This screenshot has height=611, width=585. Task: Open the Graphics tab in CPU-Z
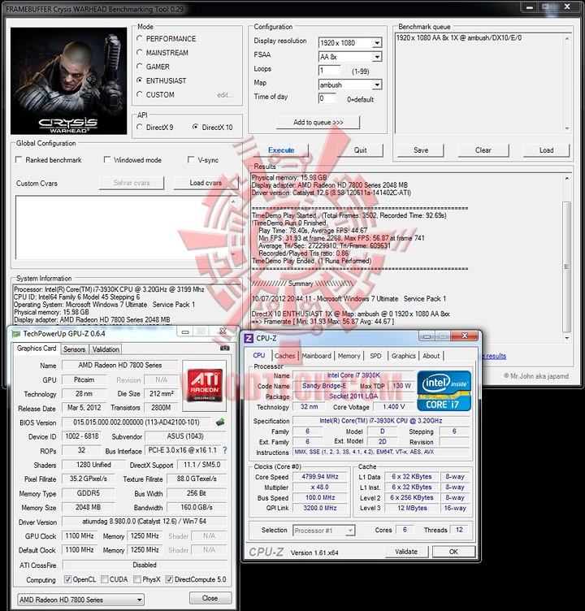(403, 356)
